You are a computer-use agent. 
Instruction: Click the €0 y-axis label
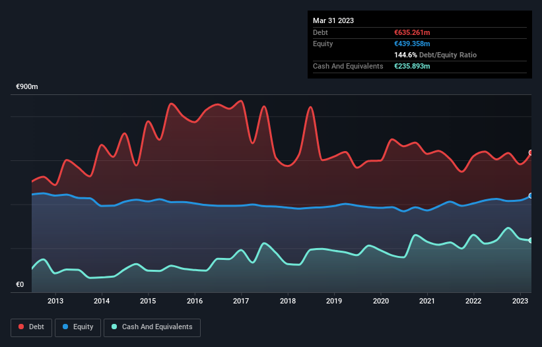[20, 284]
